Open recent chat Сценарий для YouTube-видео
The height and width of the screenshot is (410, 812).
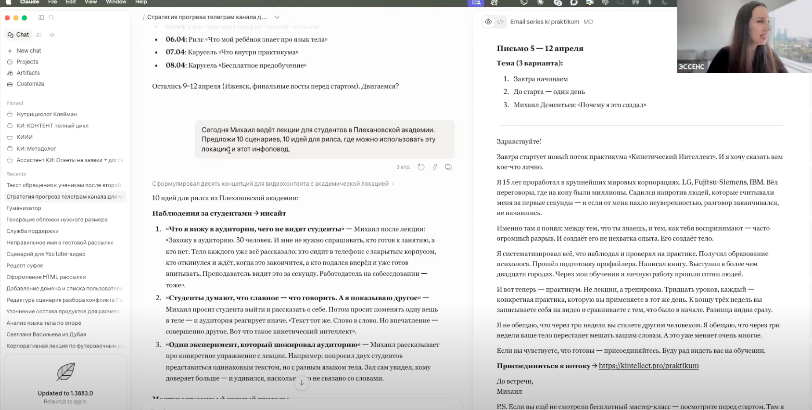pos(46,254)
